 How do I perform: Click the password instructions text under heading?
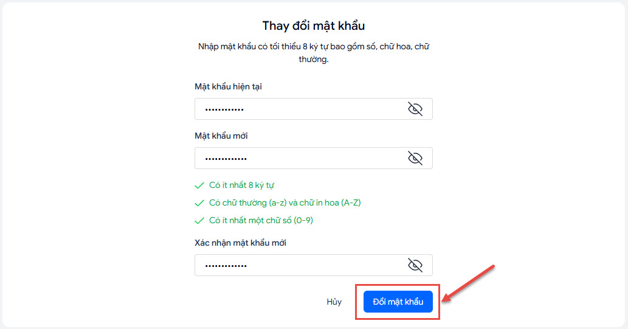(x=313, y=53)
